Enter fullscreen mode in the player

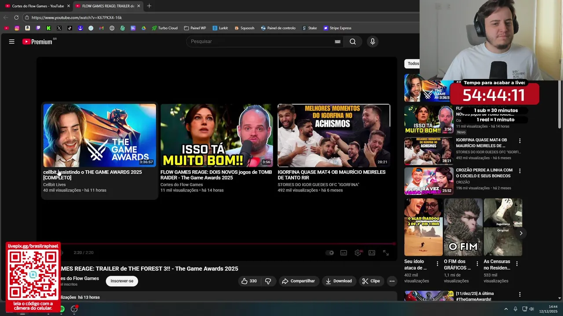click(386, 253)
